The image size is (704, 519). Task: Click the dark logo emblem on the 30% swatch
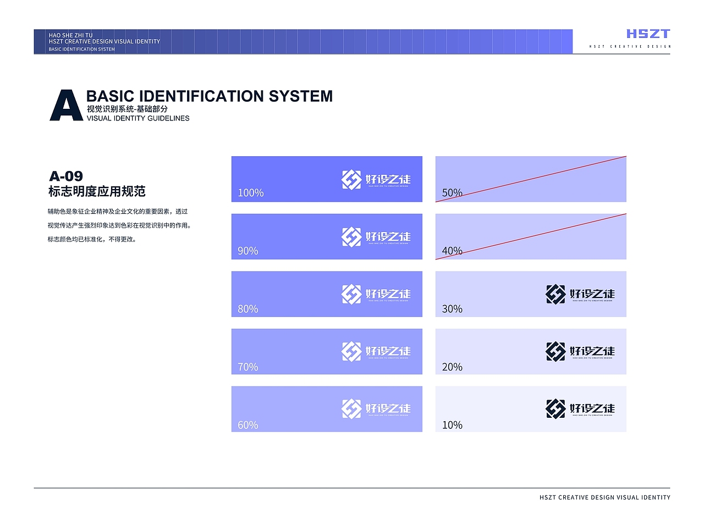pos(555,294)
